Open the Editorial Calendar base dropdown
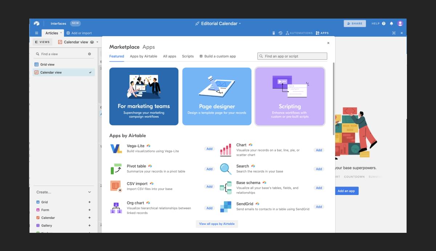The height and width of the screenshot is (251, 436). tap(218, 23)
